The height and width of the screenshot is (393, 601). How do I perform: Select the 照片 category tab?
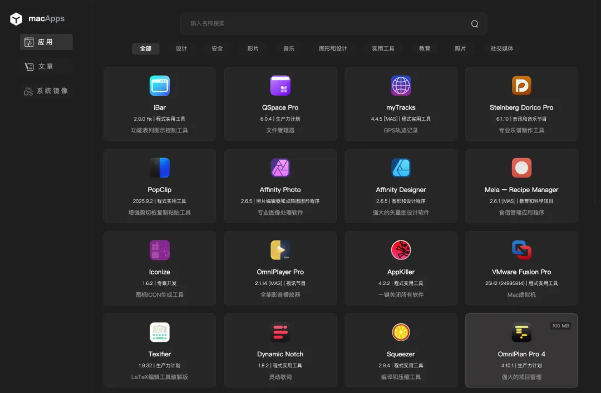(x=460, y=48)
